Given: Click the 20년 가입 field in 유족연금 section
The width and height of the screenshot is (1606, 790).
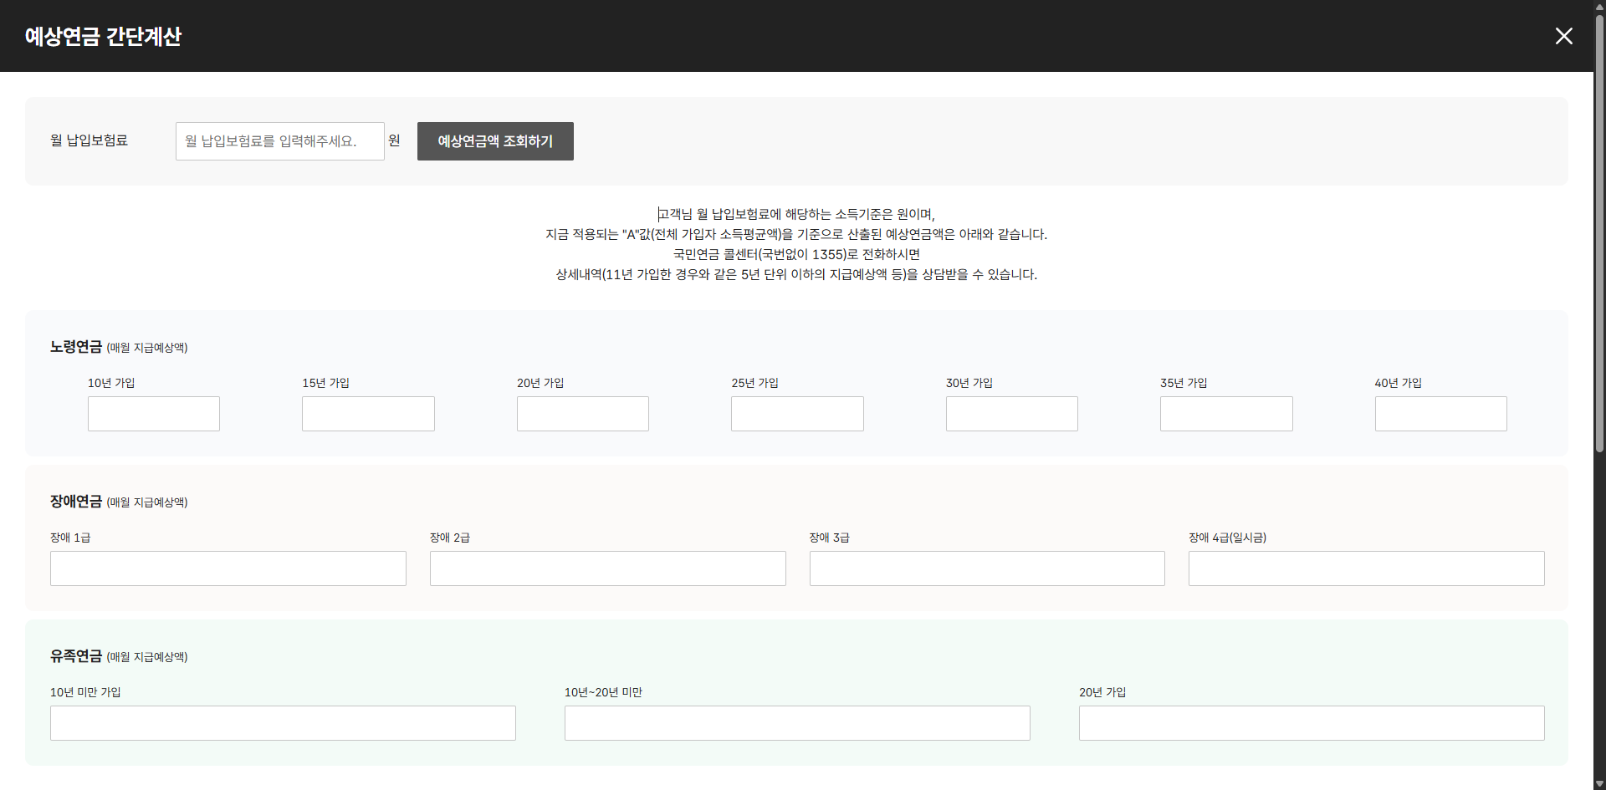Looking at the screenshot, I should pos(1311,722).
